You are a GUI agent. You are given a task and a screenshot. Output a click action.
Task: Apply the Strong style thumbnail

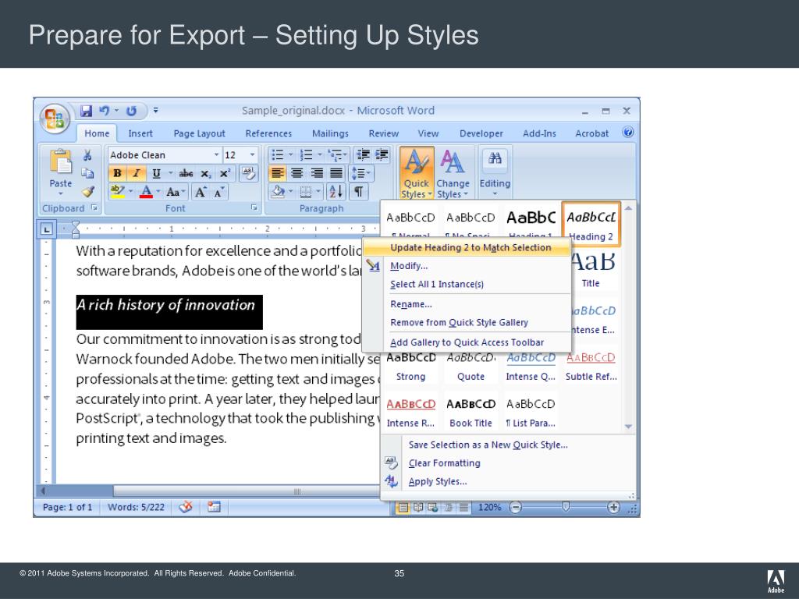pos(410,367)
